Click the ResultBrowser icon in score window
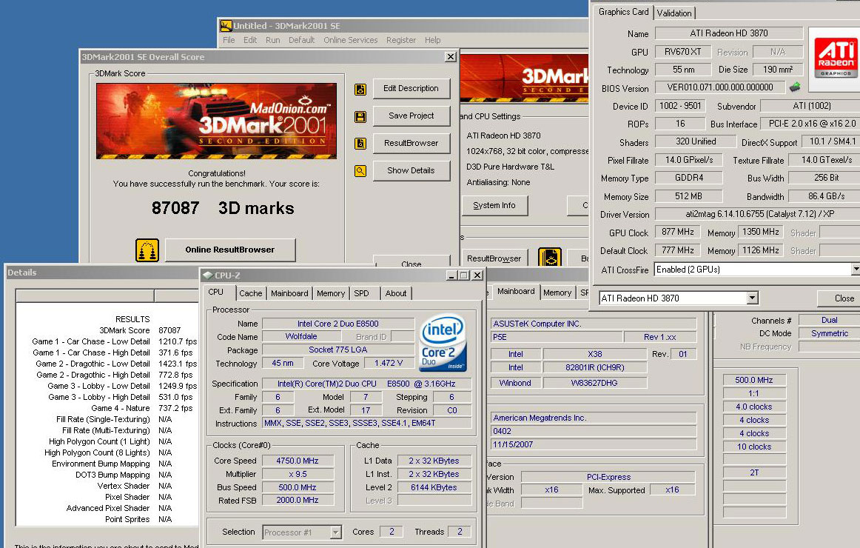 pos(360,144)
